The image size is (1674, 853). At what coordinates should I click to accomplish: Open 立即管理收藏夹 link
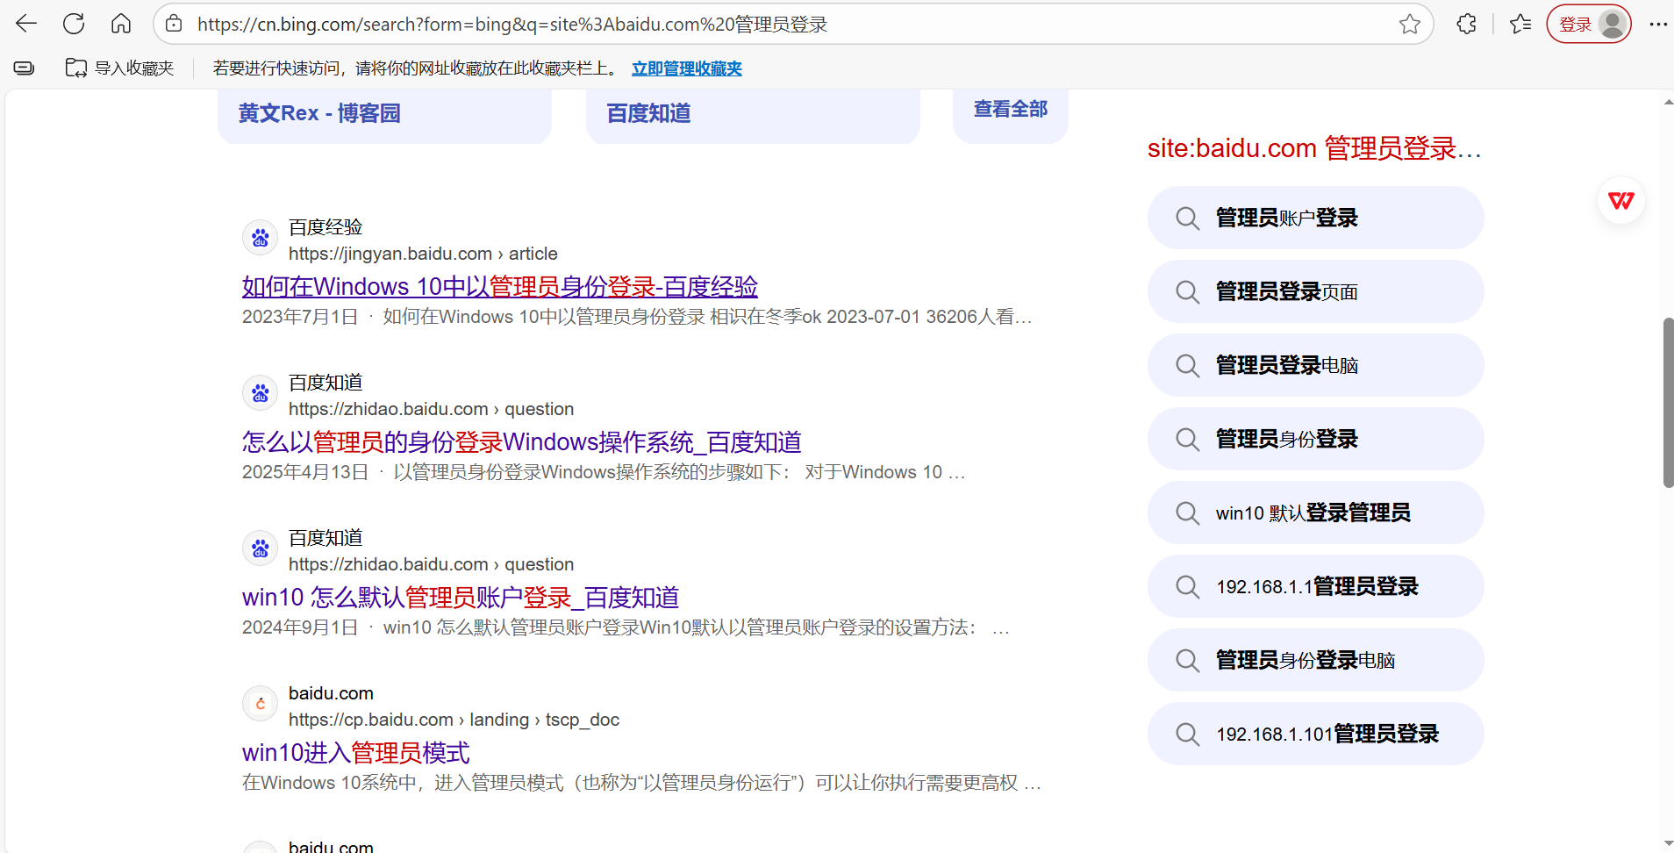point(687,68)
